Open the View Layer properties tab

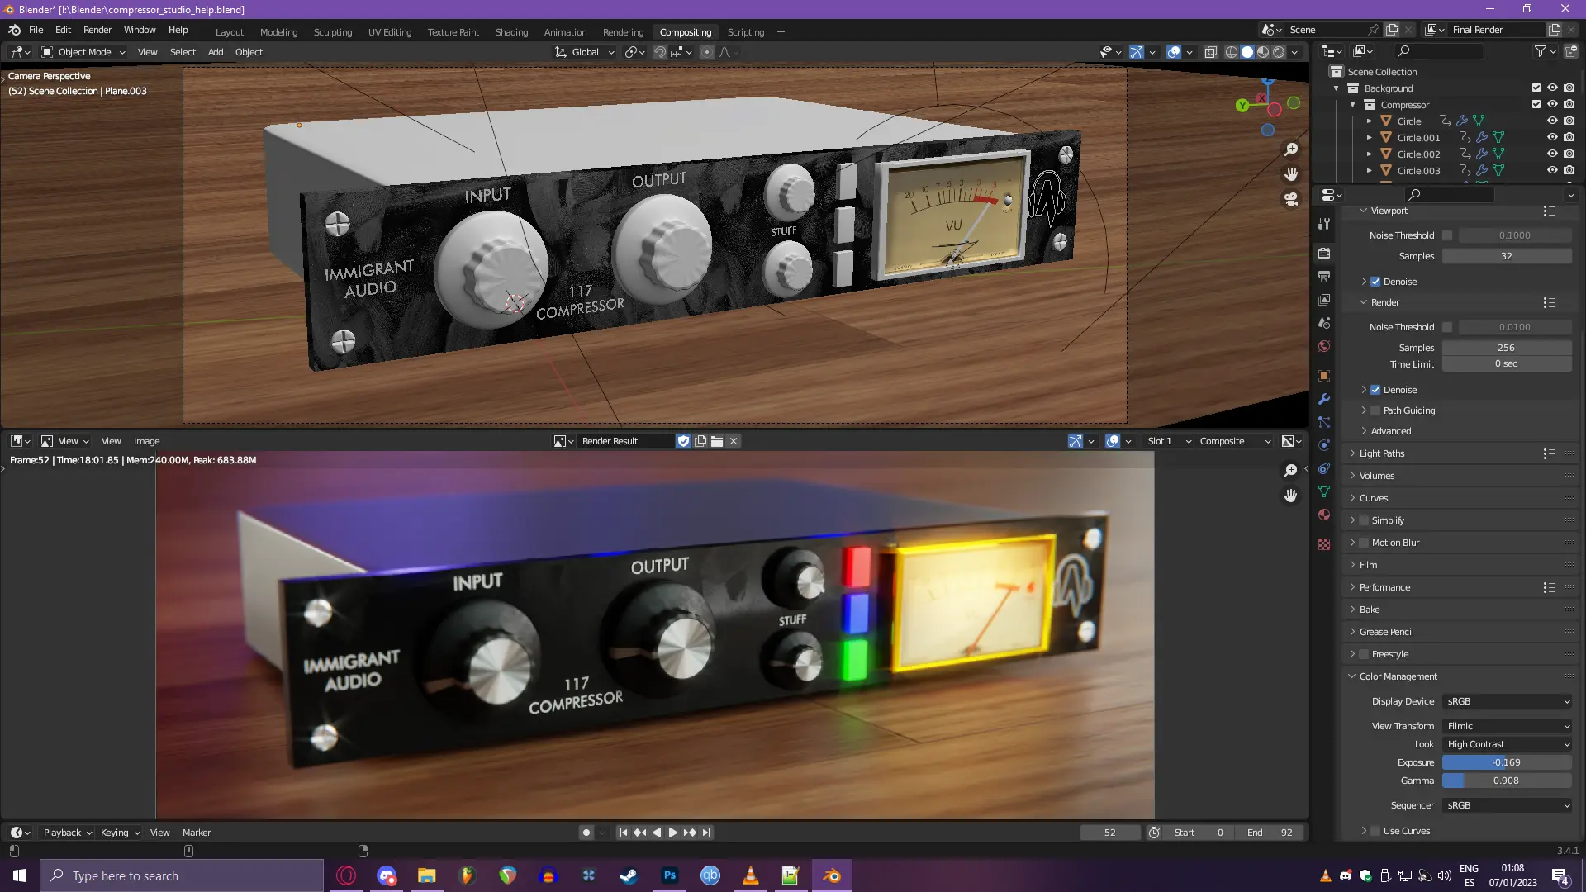(x=1324, y=299)
